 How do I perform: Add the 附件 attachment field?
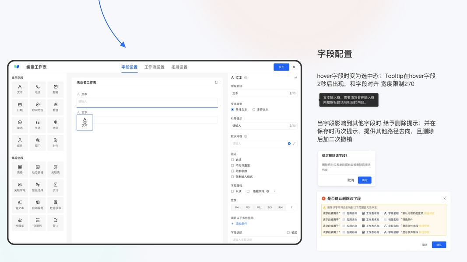(56, 143)
